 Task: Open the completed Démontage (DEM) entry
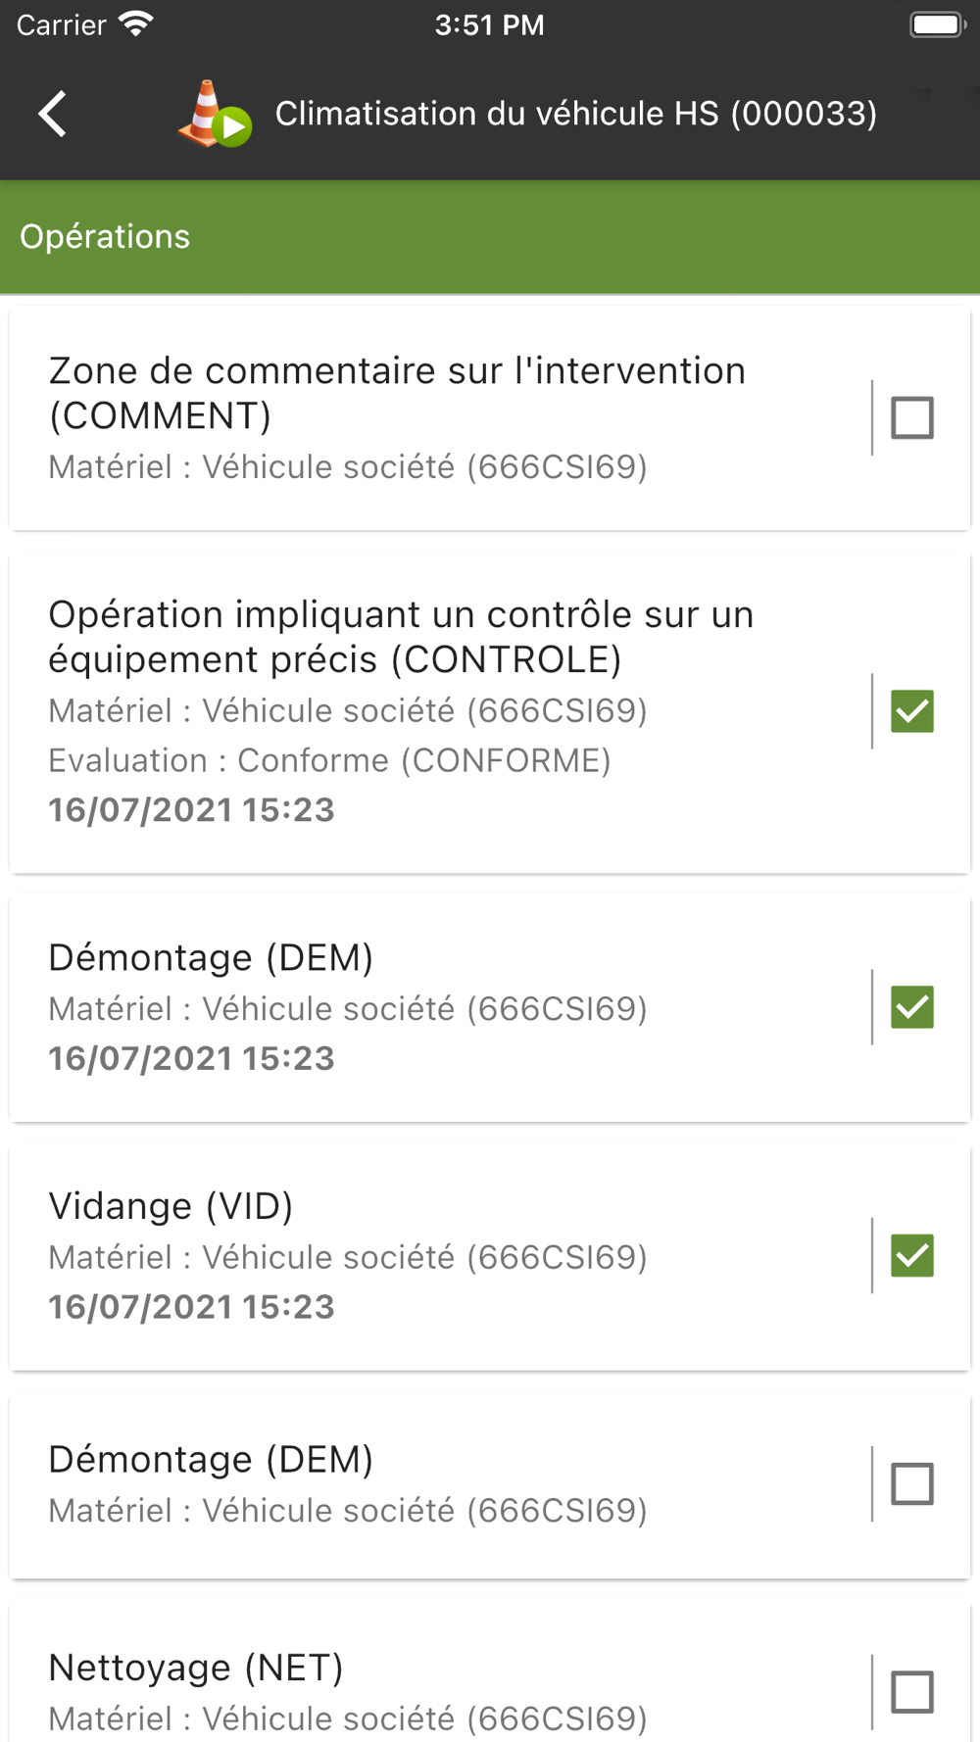coord(439,1007)
